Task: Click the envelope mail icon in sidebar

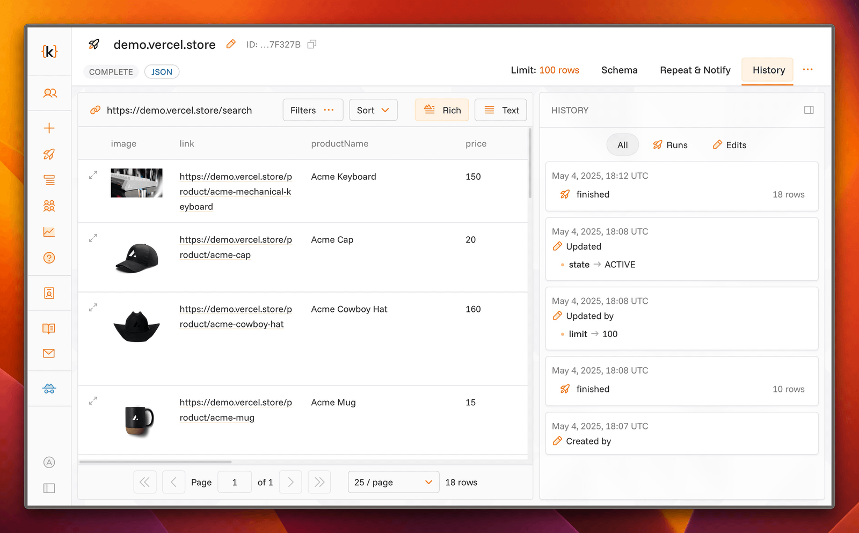Action: 49,353
